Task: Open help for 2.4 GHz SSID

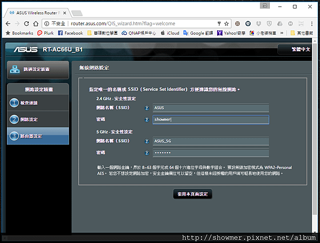Action: 147,108
